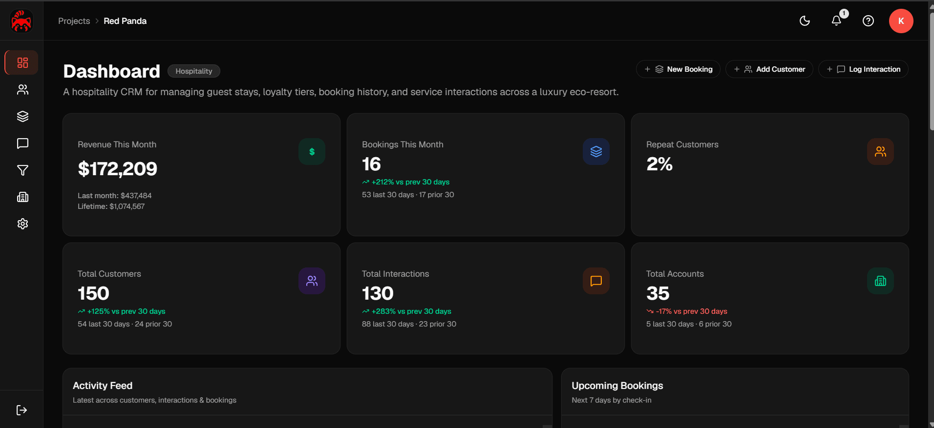Click the Total Accounts count 35
Viewport: 934px width, 428px height.
tap(658, 293)
